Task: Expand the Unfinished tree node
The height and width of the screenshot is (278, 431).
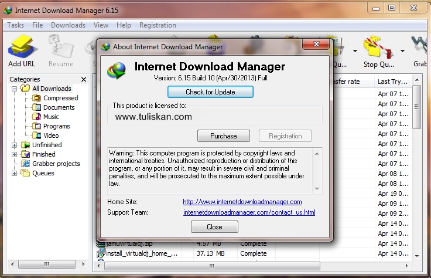Action: (x=14, y=145)
